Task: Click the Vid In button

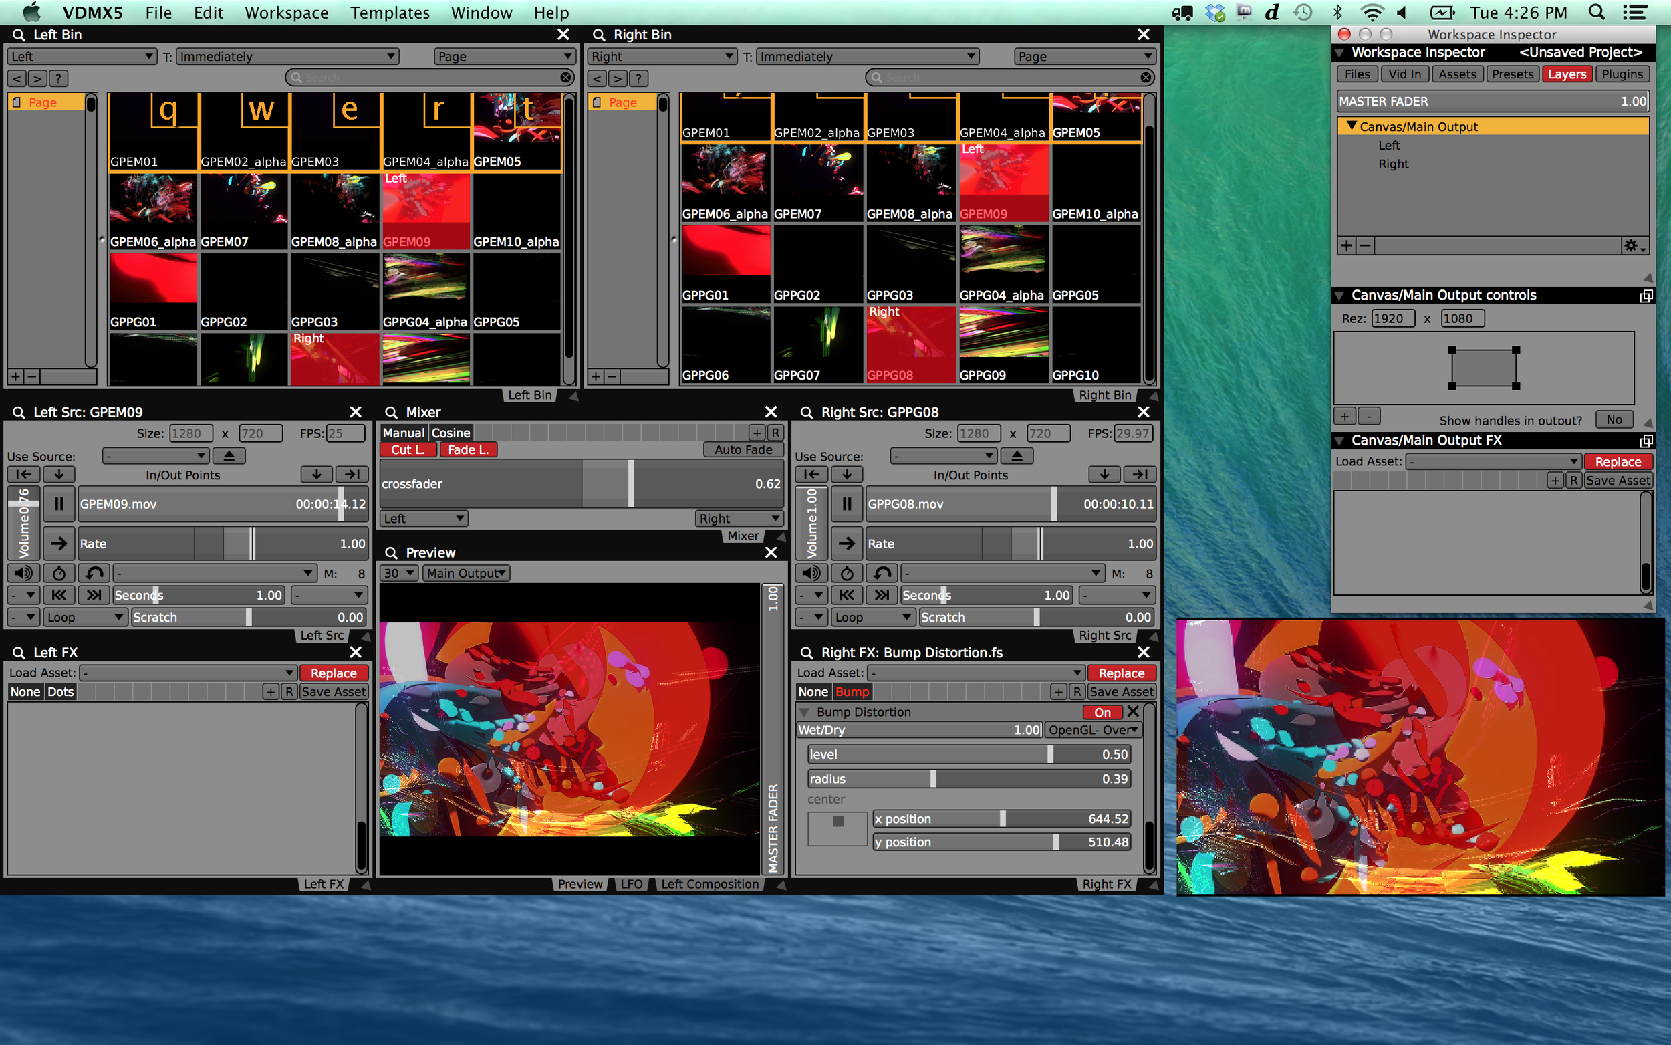Action: click(x=1404, y=74)
